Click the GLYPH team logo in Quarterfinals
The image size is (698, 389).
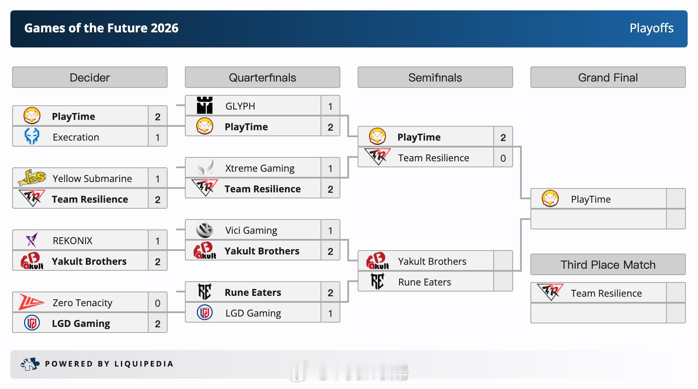[x=205, y=106]
